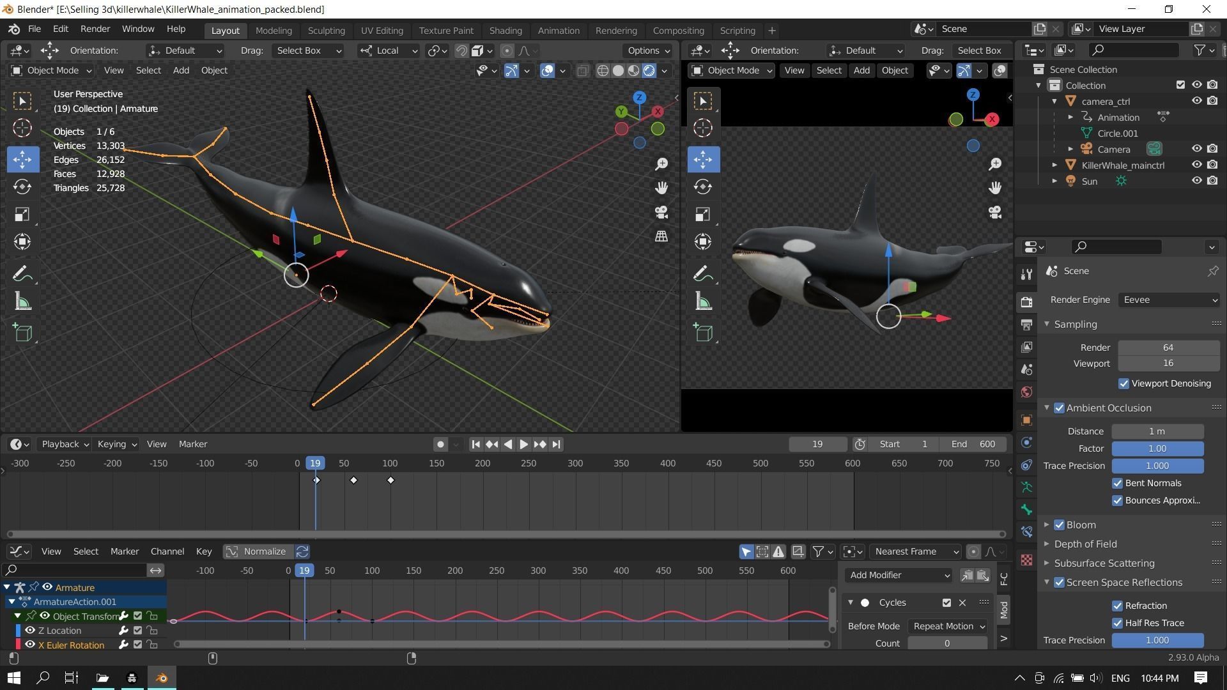Toggle Screen Space Reflections checkbox
The width and height of the screenshot is (1227, 690).
[1059, 583]
